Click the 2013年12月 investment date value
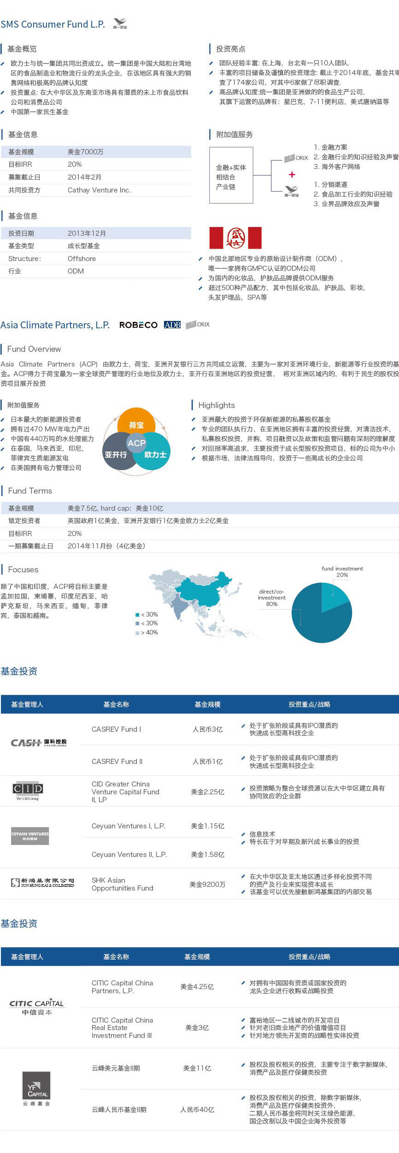Image resolution: width=399 pixels, height=1153 pixels. click(87, 233)
